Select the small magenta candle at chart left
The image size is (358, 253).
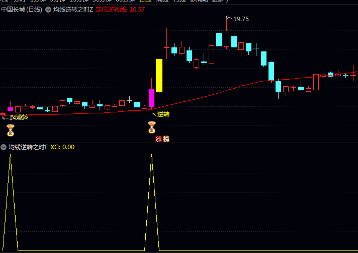click(10, 109)
